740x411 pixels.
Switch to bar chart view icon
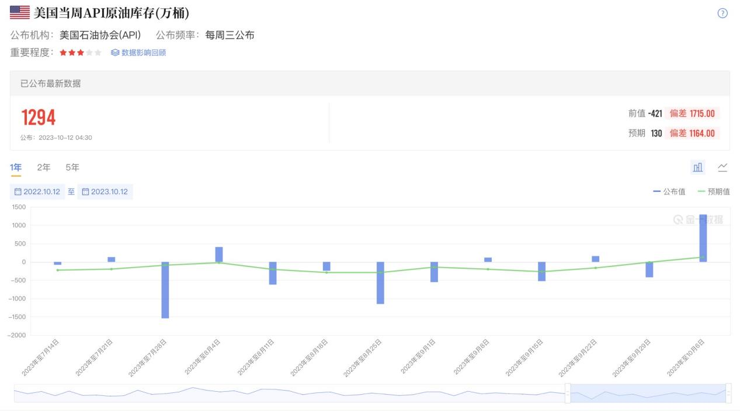coord(698,168)
